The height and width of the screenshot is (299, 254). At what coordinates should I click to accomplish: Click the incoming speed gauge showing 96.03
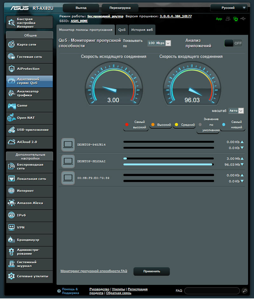point(192,84)
